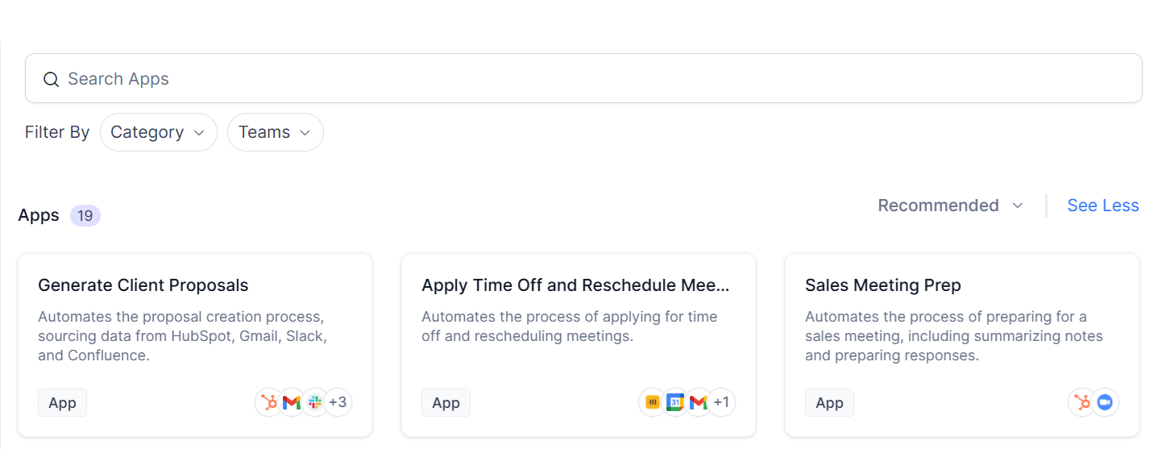Viewport: 1166px width, 449px height.
Task: Show the +1 more integration badge
Action: pos(721,402)
